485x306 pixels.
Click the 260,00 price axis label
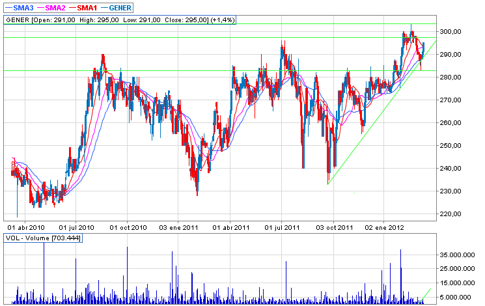[450, 123]
